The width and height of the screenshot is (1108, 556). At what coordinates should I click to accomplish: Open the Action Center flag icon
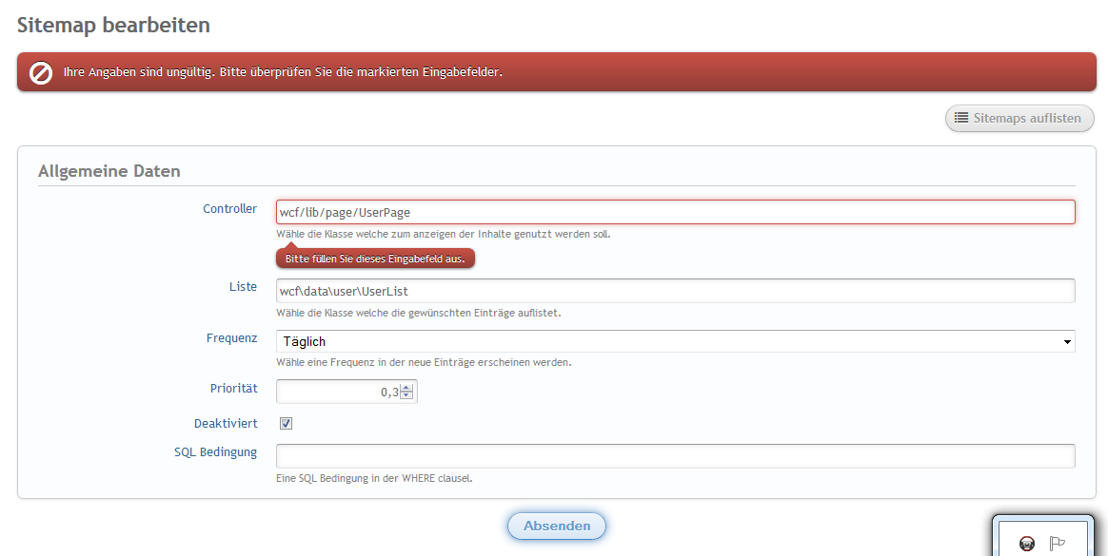click(1057, 544)
